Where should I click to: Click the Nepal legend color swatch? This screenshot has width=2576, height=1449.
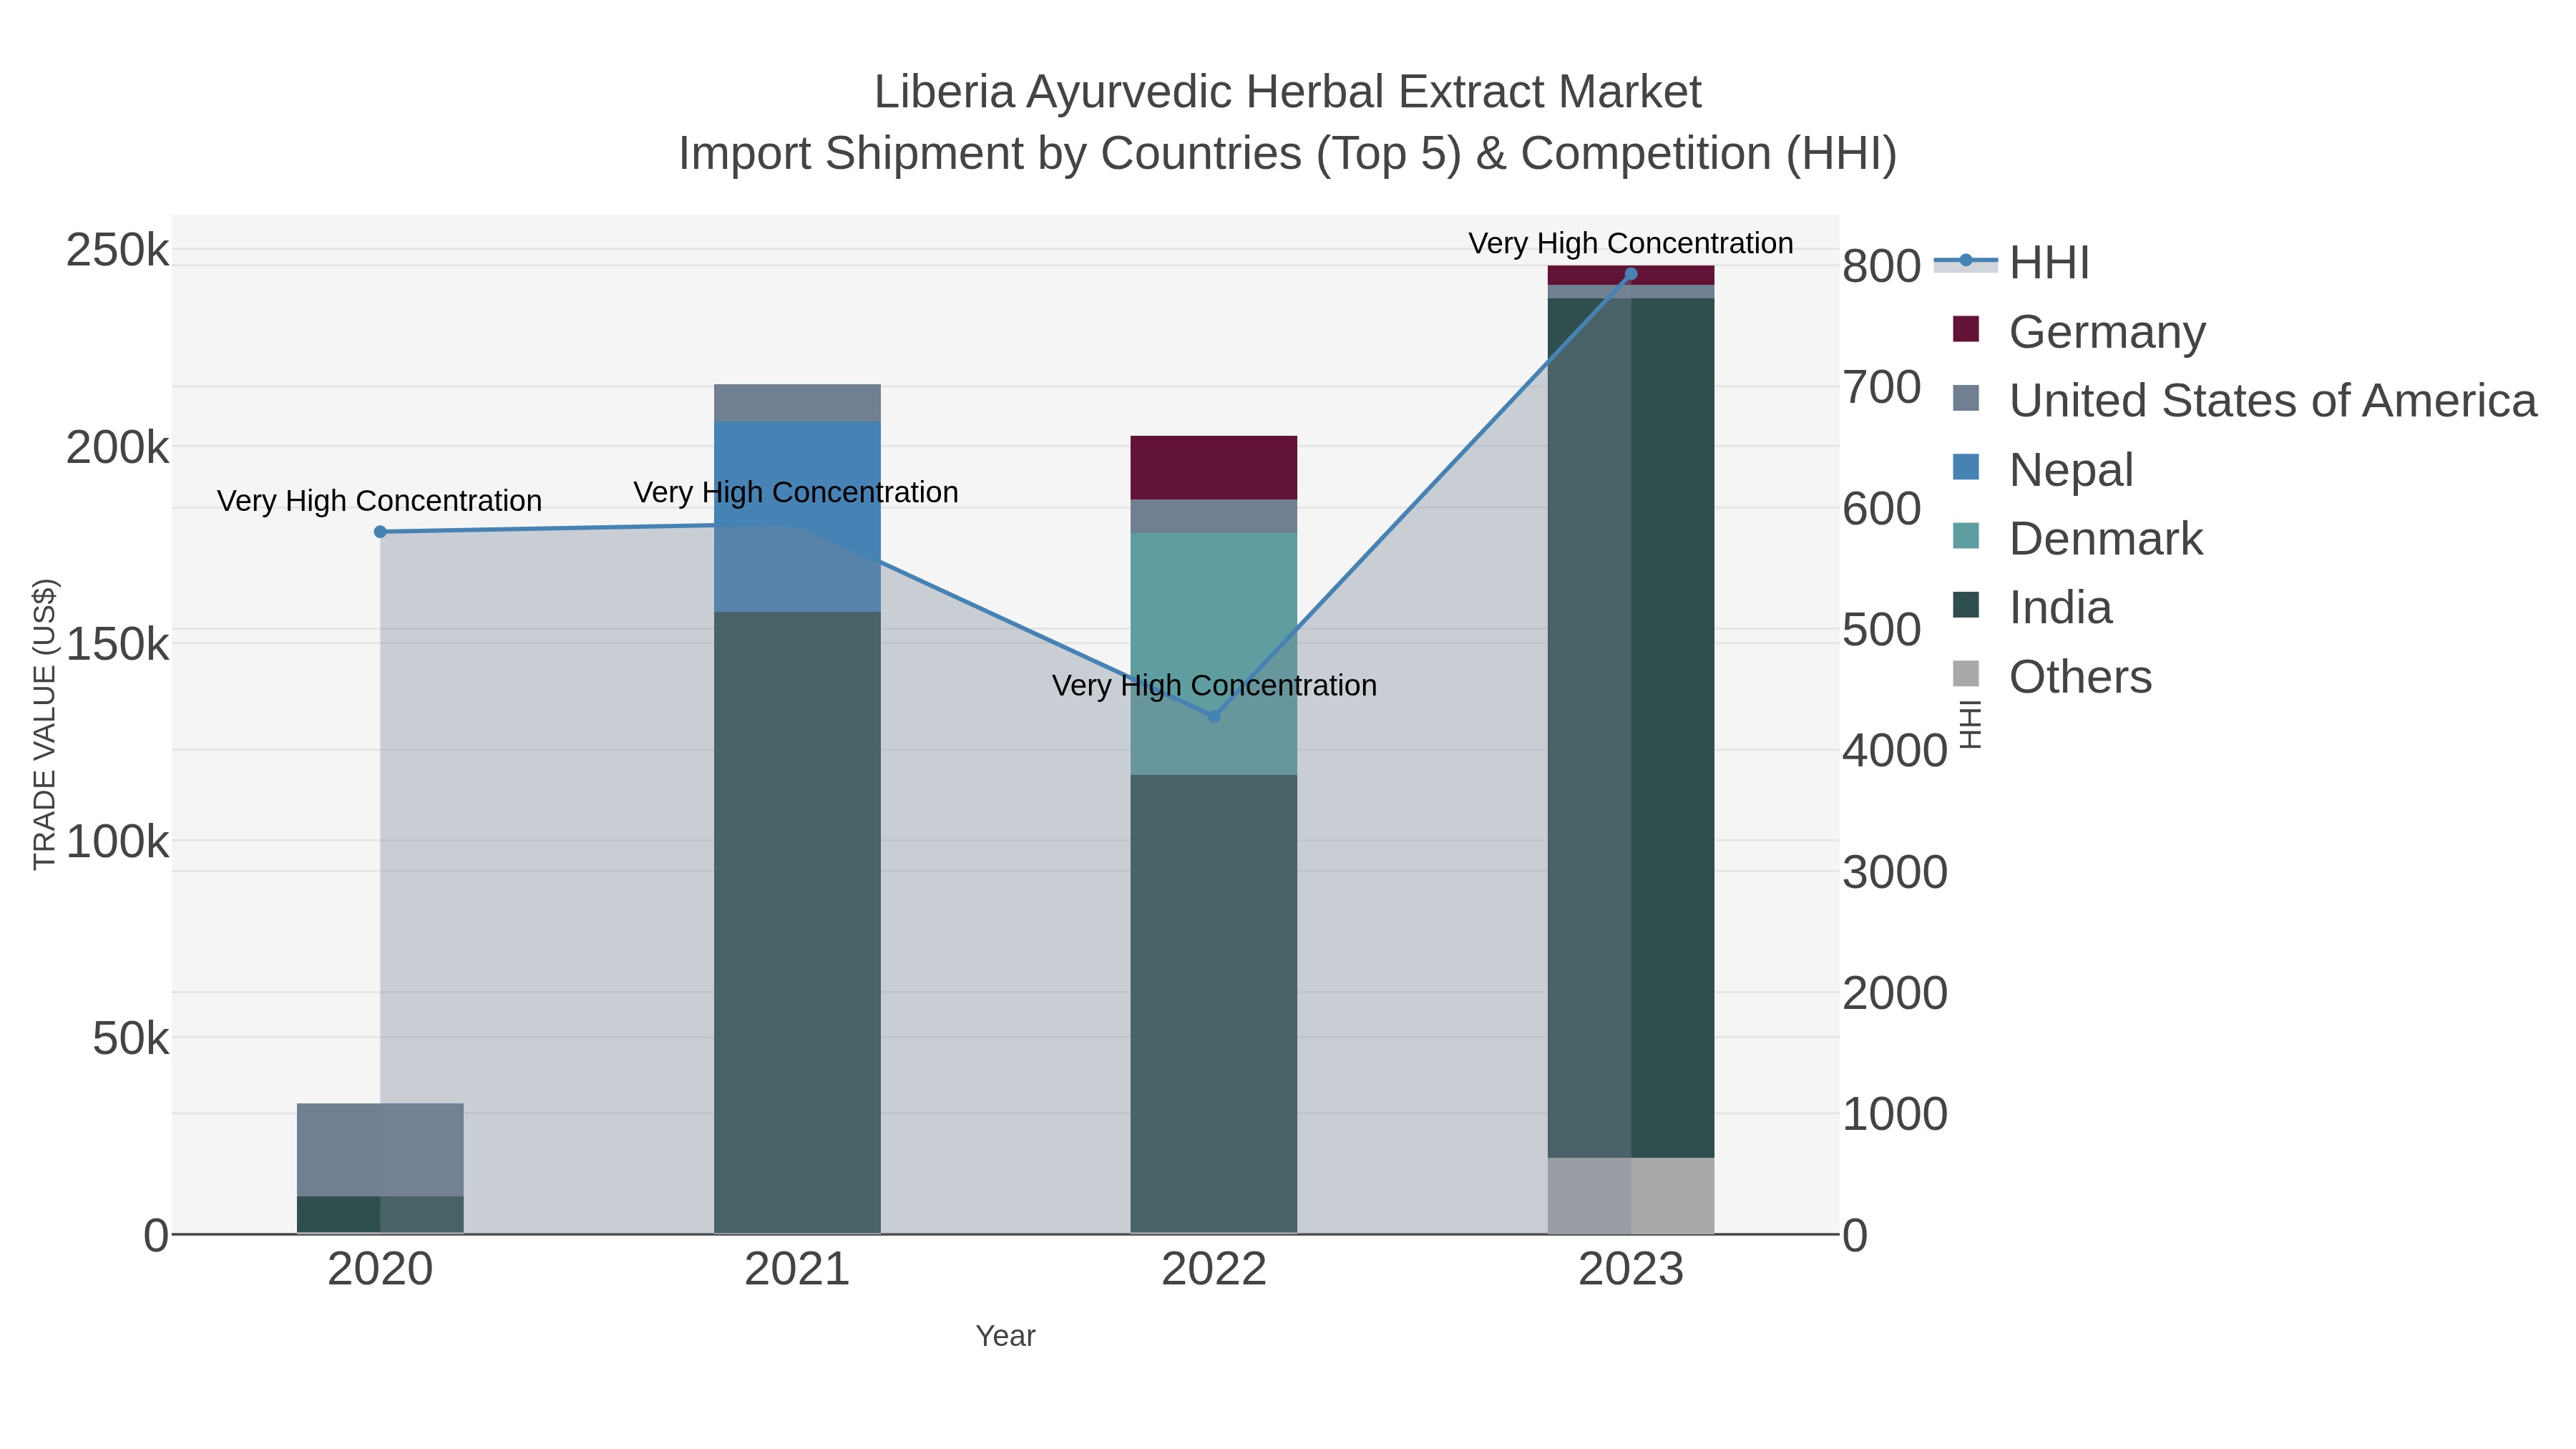pos(1966,467)
